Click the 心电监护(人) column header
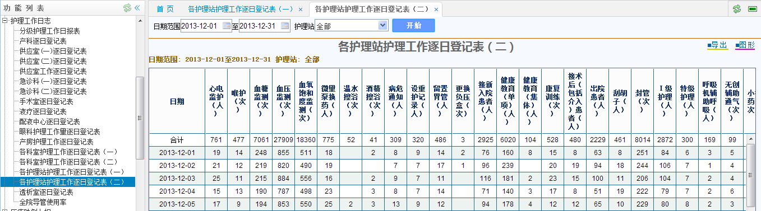The height and width of the screenshot is (211, 761). (216, 101)
